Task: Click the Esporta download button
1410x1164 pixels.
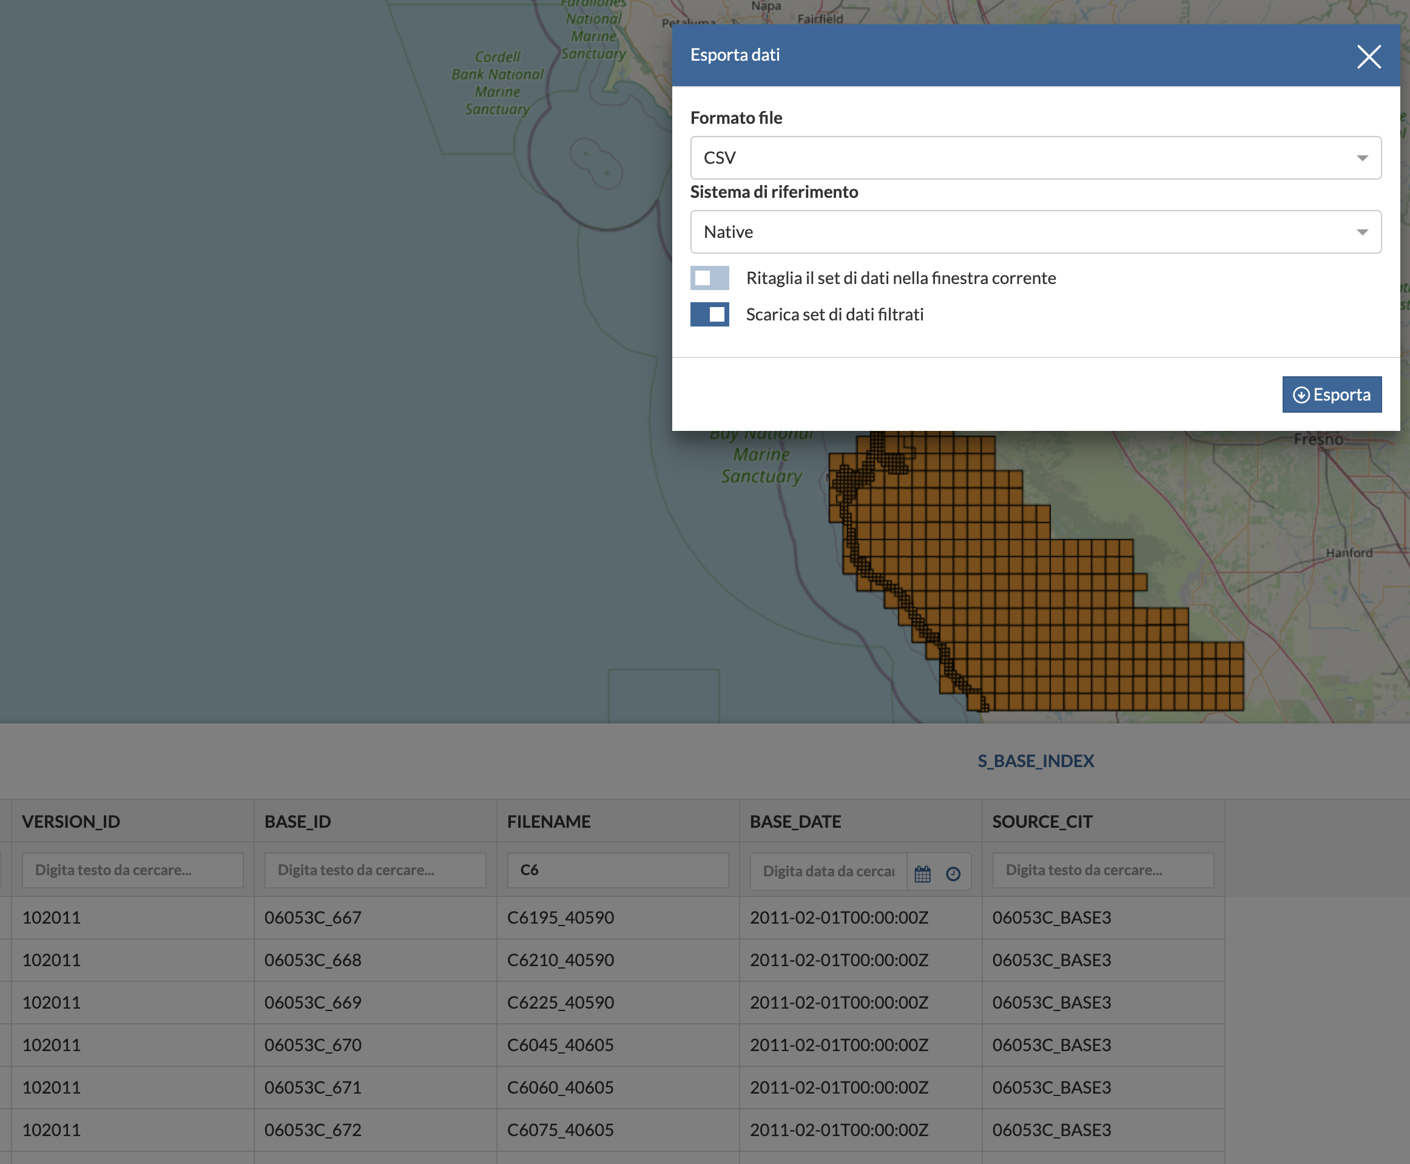Action: click(x=1332, y=394)
